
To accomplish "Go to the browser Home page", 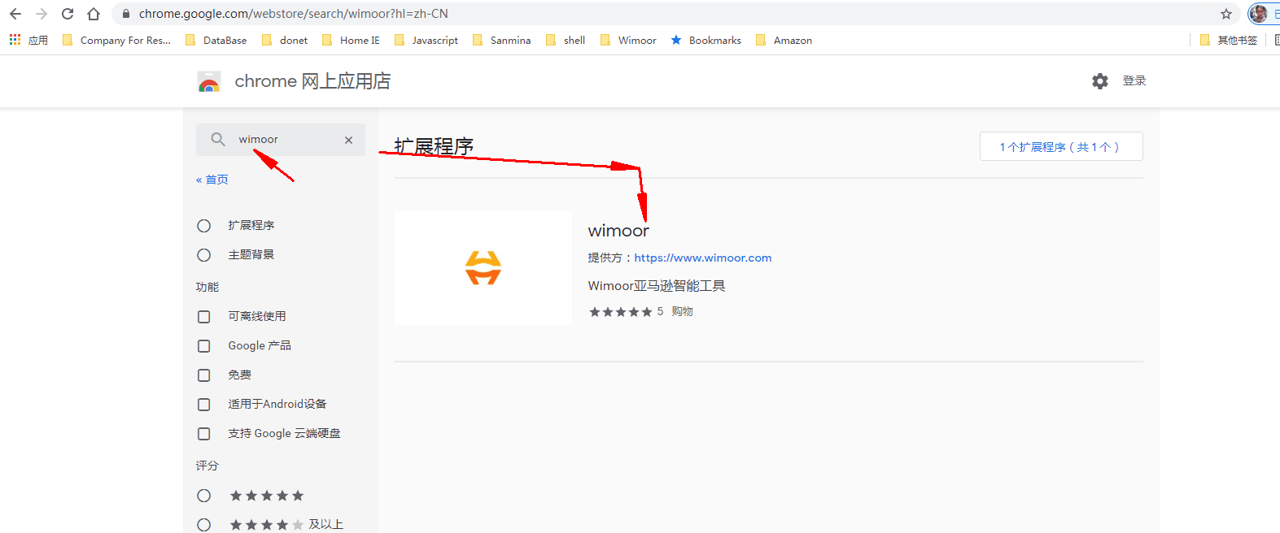I will click(94, 14).
